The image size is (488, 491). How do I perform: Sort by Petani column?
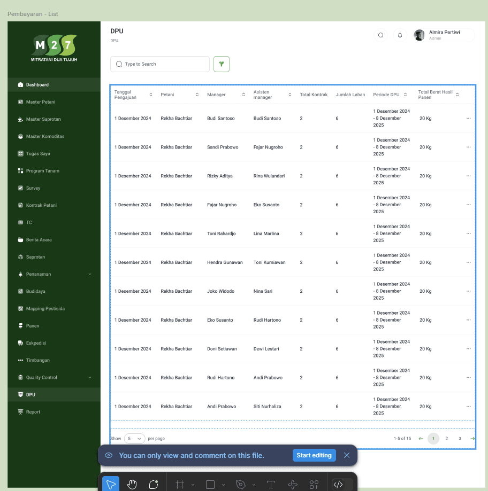[x=197, y=95]
